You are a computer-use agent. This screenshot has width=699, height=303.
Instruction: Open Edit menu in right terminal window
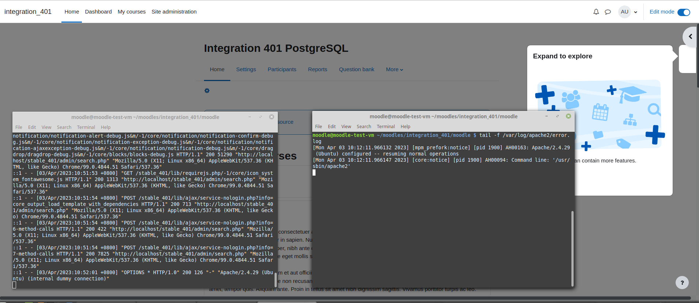[332, 127]
